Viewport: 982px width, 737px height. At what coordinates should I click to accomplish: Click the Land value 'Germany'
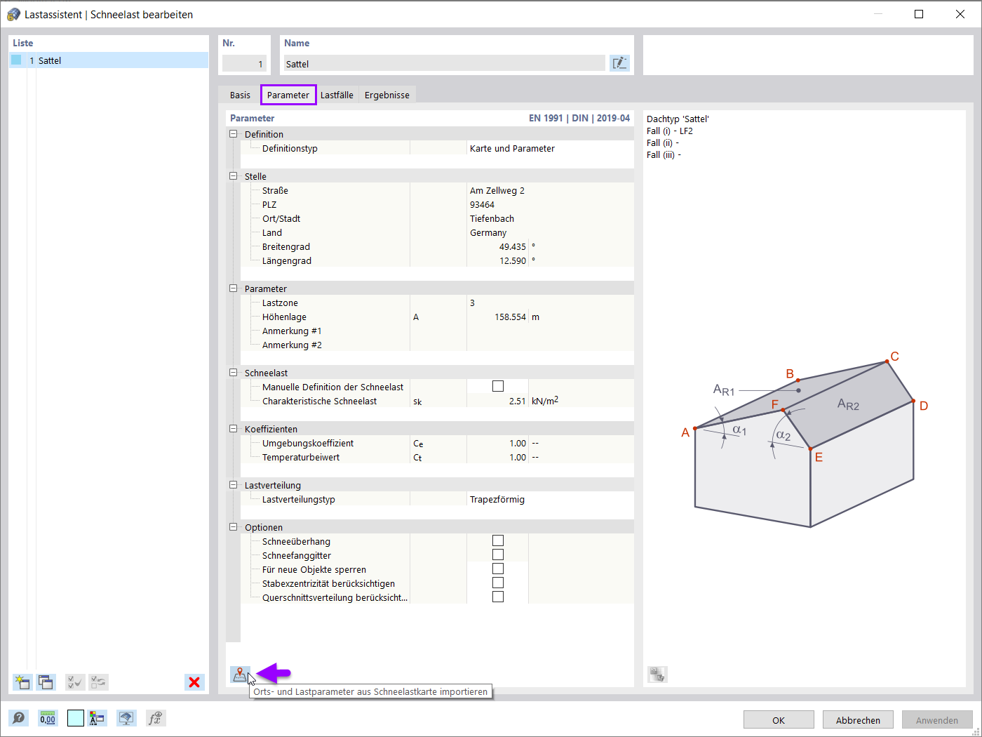[x=488, y=232]
